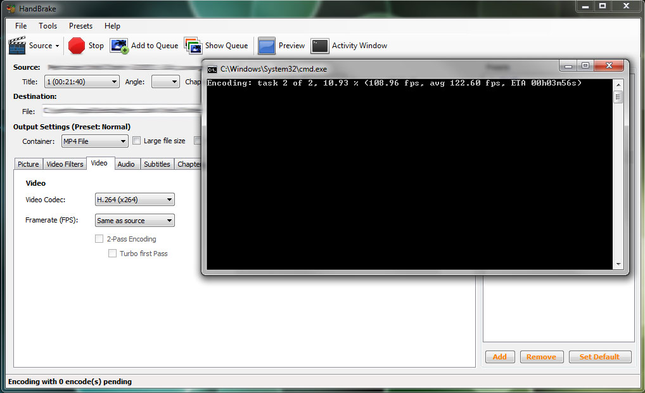645x393 pixels.
Task: Click the HandBrake title bar app icon
Action: pyautogui.click(x=11, y=9)
